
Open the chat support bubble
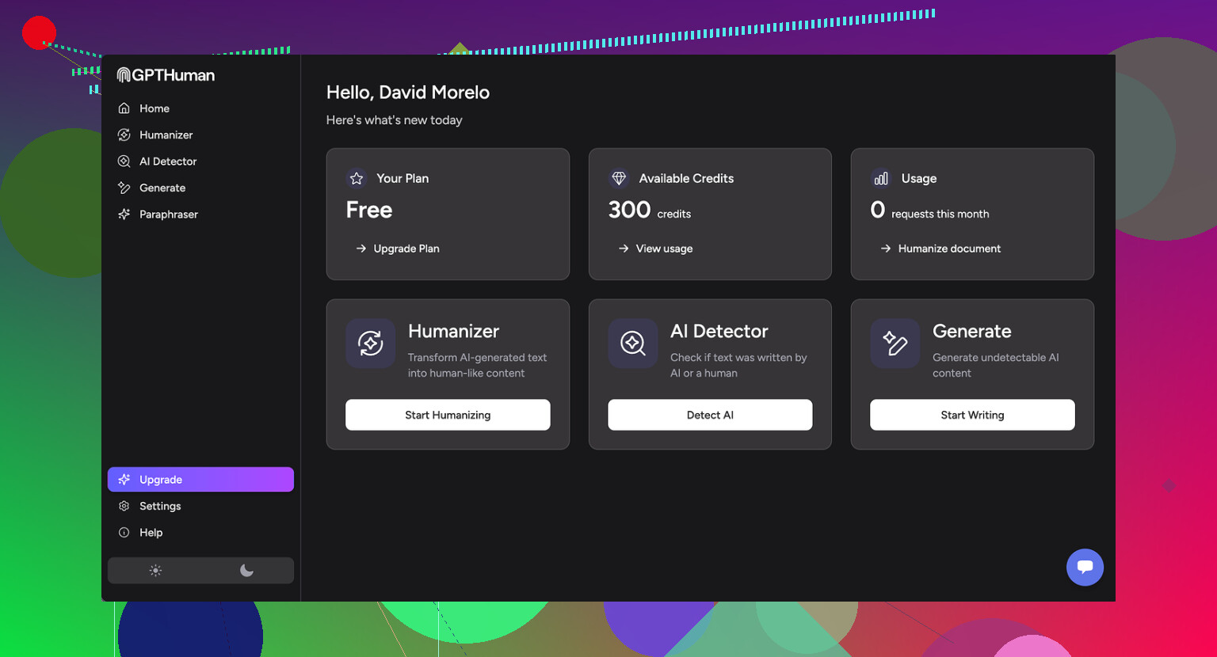1085,568
